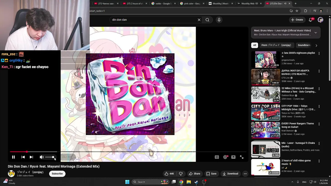More options for CTS REACTS video
This screenshot has height=186, width=331.
(319, 71)
